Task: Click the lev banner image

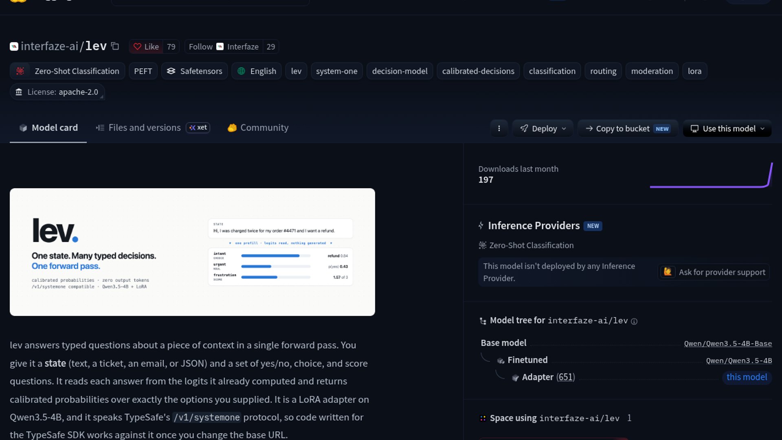Action: coord(192,252)
